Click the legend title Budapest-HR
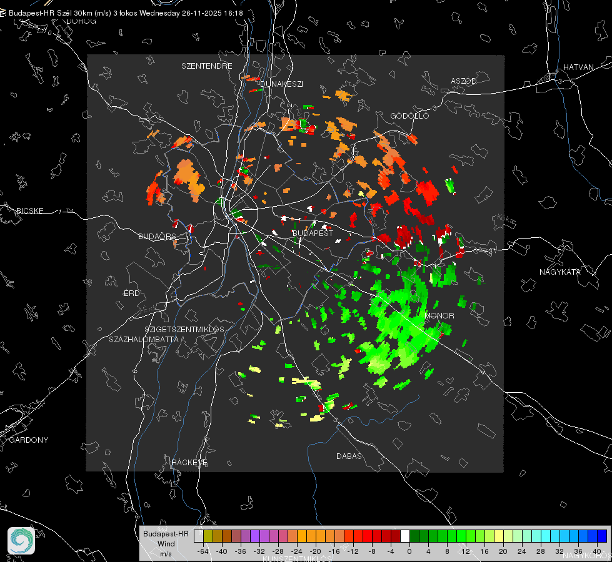 pos(166,533)
